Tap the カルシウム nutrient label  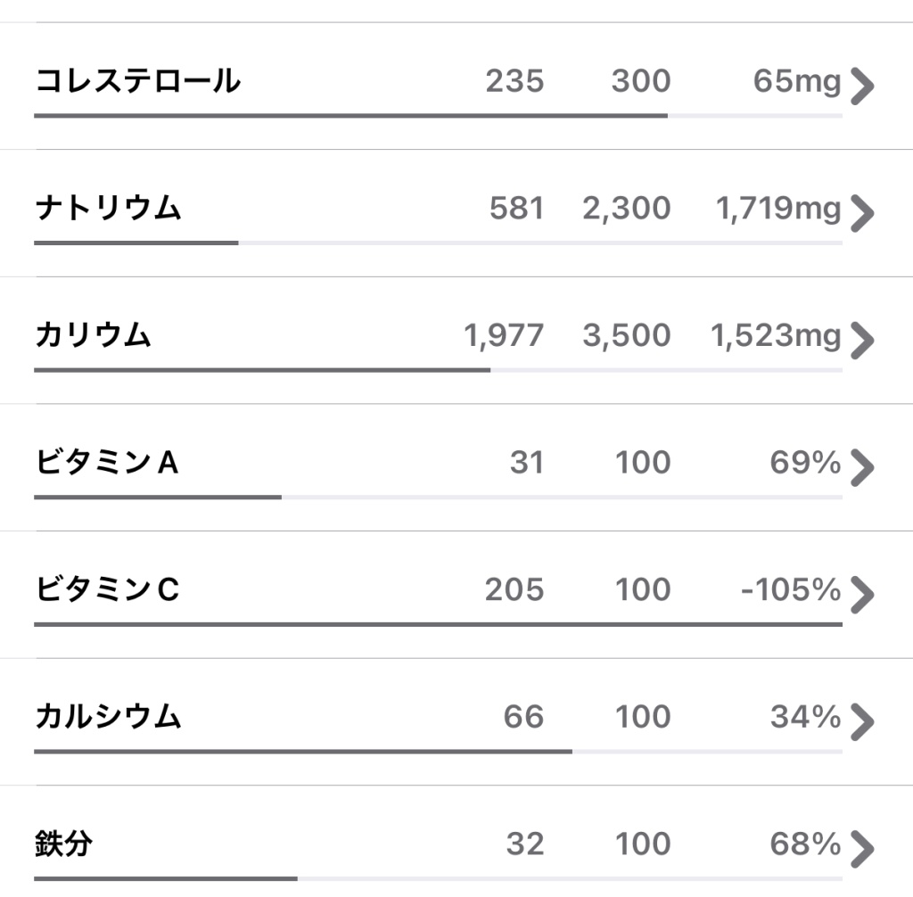click(x=108, y=716)
